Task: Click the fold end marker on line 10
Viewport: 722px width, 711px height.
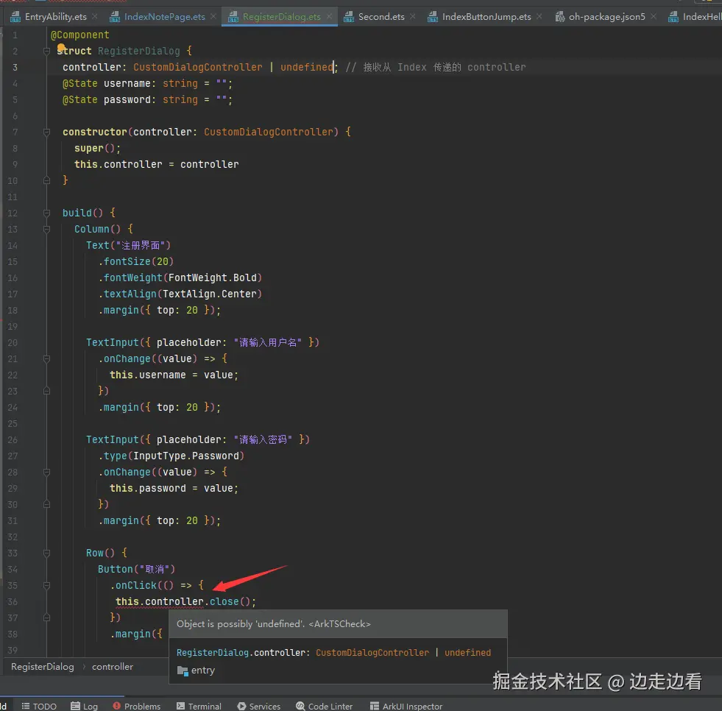Action: [x=46, y=180]
